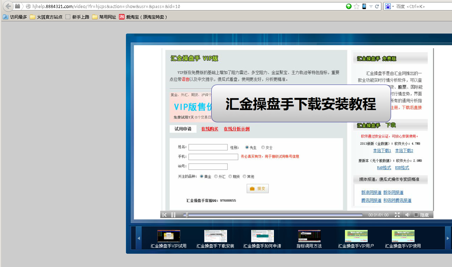Screen dimensions: 452x267
Task: Select the 黄金 product radio button
Action: click(202, 176)
